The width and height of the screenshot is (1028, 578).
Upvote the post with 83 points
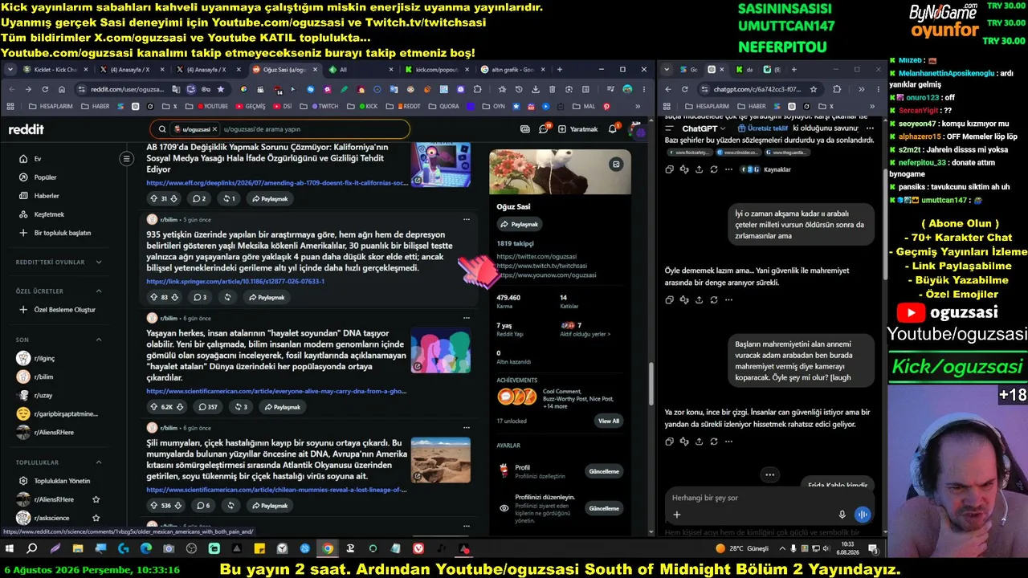tap(153, 297)
